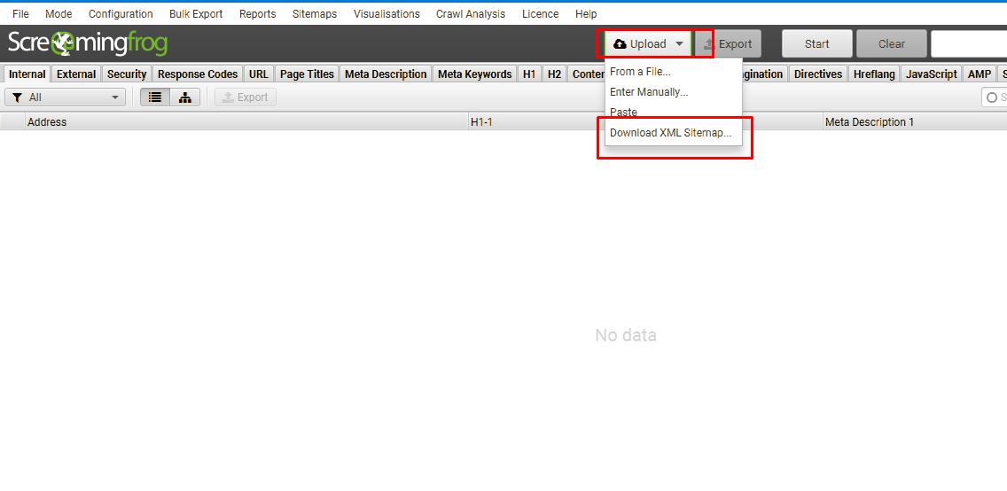Switch to the URL tab
The image size is (1007, 491).
click(259, 74)
